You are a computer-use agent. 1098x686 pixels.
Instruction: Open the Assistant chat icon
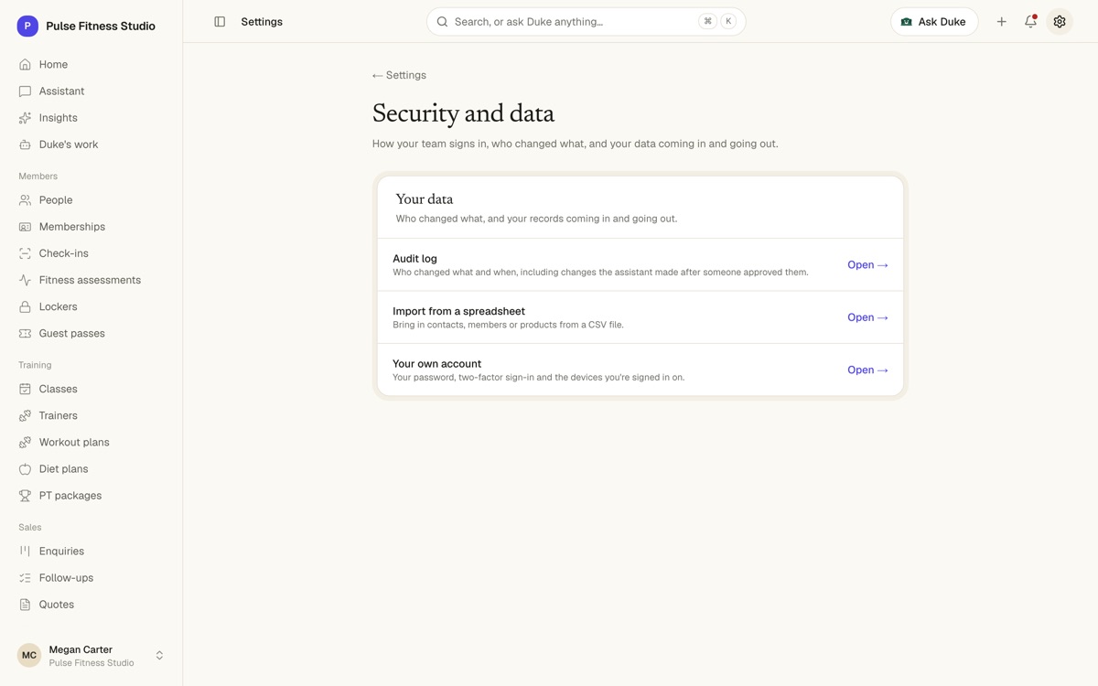point(25,91)
